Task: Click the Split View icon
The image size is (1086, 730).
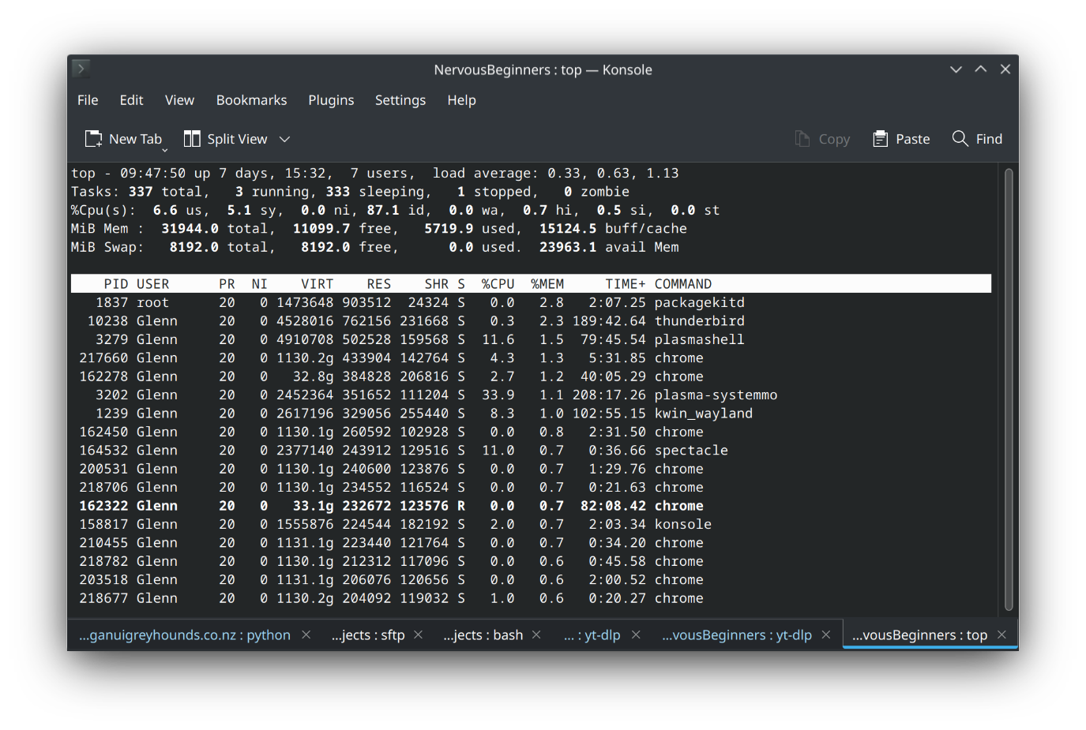Action: 192,139
